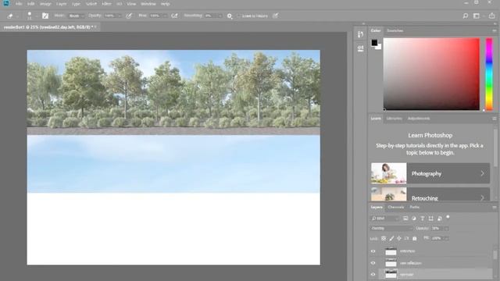Viewport: 500px width, 281px height.
Task: Switch to the Adjustments tab
Action: (419, 119)
